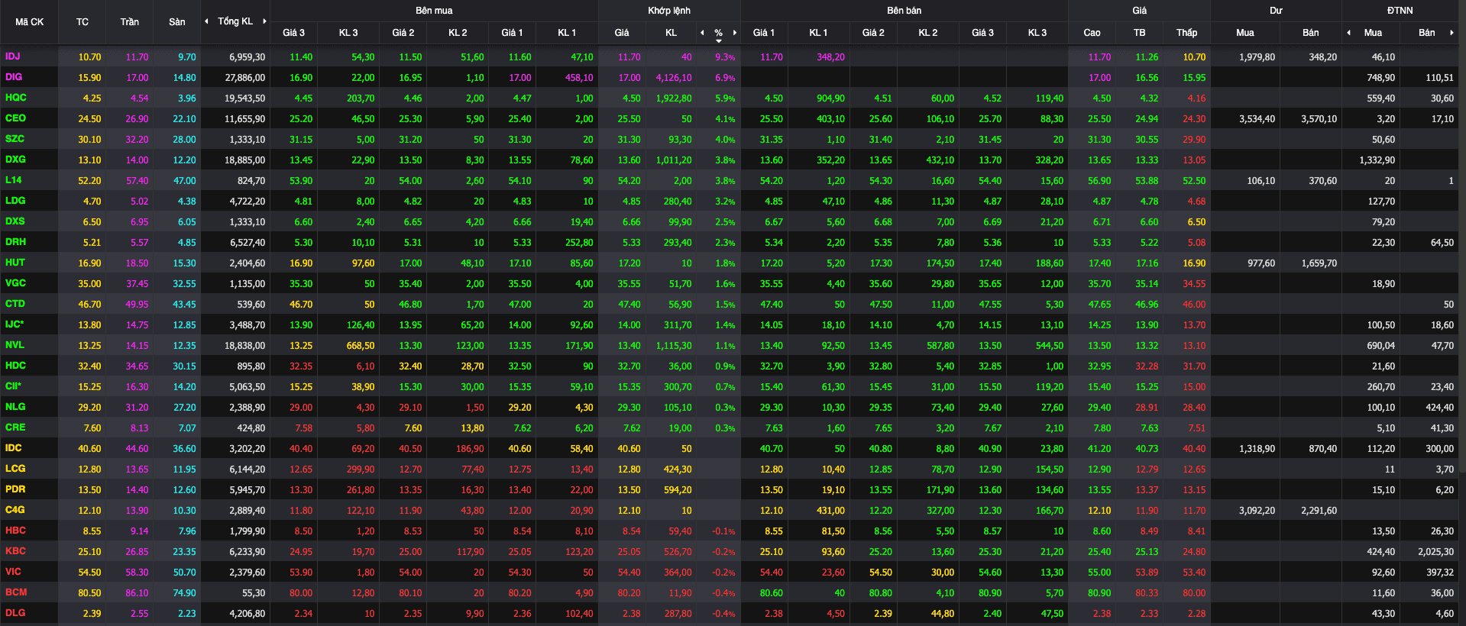Open the IDJ stock symbol

pyautogui.click(x=13, y=56)
